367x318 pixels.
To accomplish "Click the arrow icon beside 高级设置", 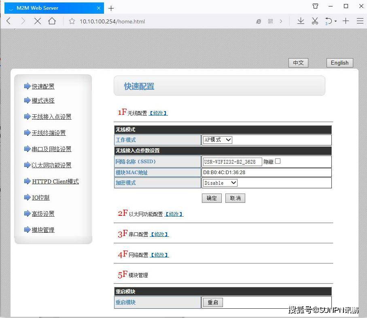I will [x=28, y=213].
